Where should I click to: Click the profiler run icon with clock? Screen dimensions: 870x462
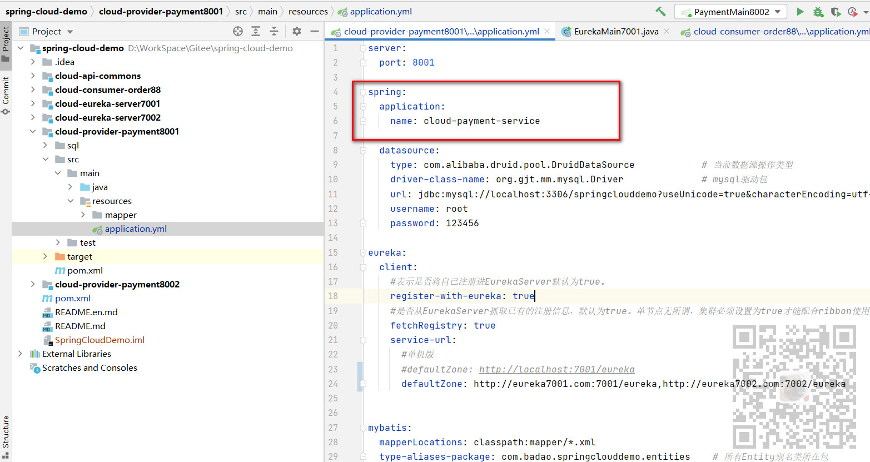click(x=852, y=12)
